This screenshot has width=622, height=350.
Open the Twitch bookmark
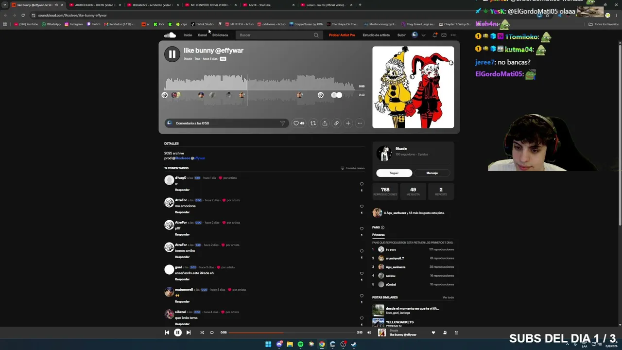coord(93,24)
